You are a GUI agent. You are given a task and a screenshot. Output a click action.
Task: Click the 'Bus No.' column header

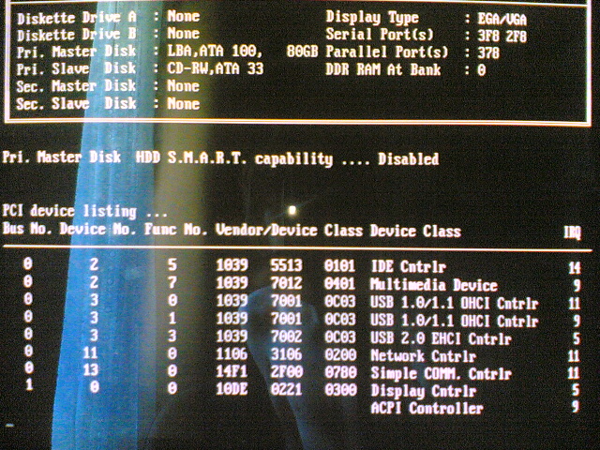tap(27, 229)
